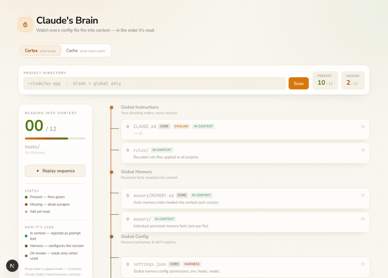Click the On invoke legend dot

[x=26, y=256]
